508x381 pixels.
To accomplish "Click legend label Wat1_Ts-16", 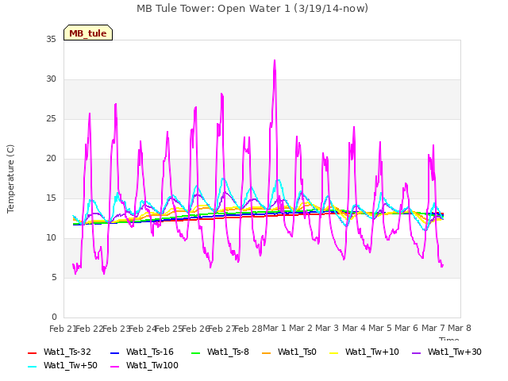I will point(150,352).
